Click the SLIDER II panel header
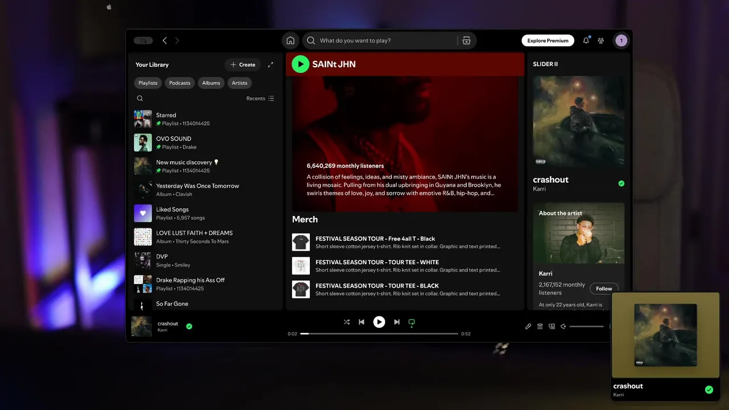 546,64
